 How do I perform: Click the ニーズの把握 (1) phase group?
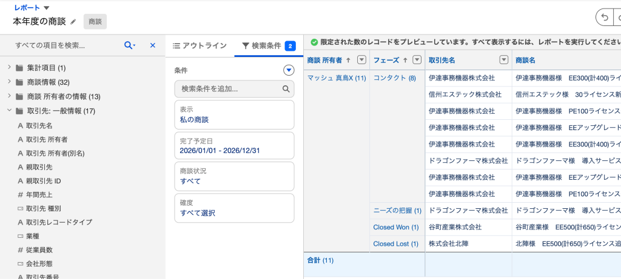pos(397,211)
